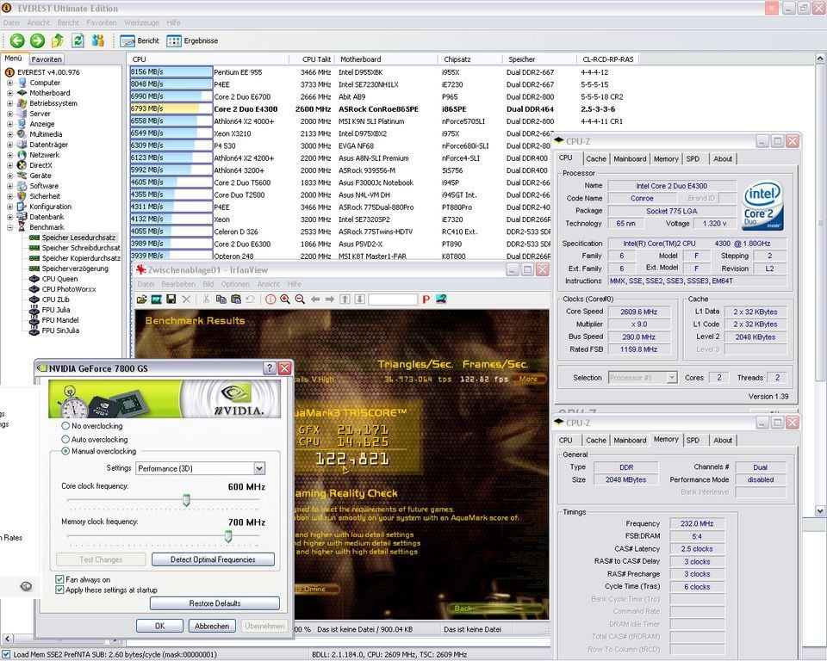Viewport: 827px width, 661px height.
Task: Click EVEREST's green forward arrow
Action: tap(37, 40)
